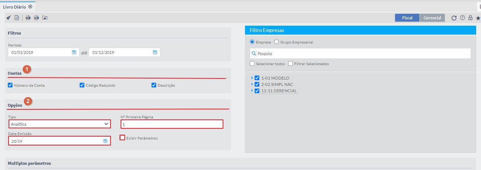
Task: Click the refresh icon
Action: 454,18
